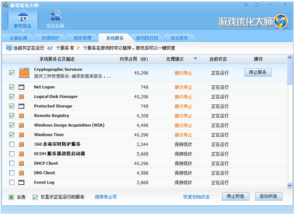This screenshot has width=295, height=215.
Task: Check the DHCP Client service checkbox
Action: click(12, 163)
